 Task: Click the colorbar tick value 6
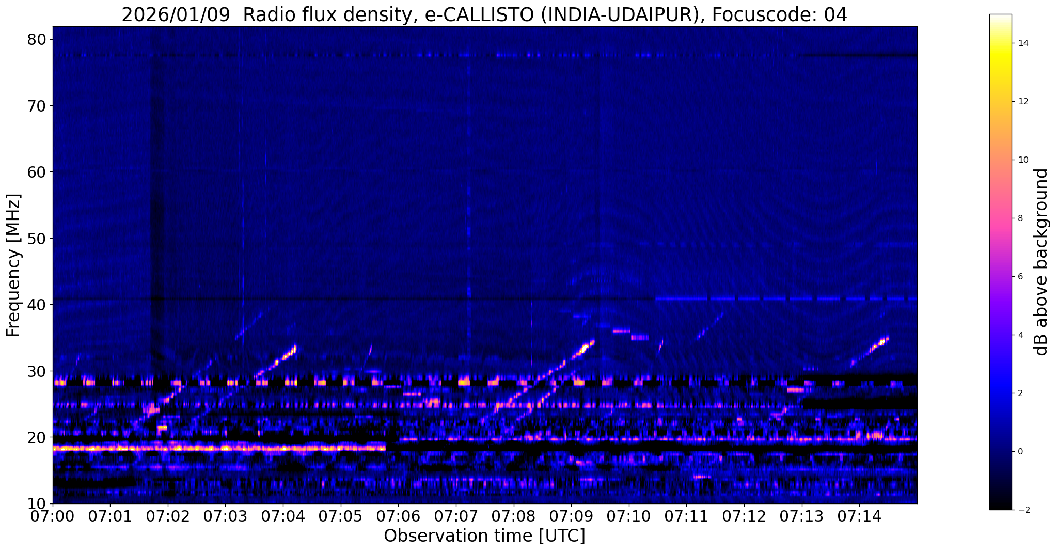click(x=1019, y=276)
